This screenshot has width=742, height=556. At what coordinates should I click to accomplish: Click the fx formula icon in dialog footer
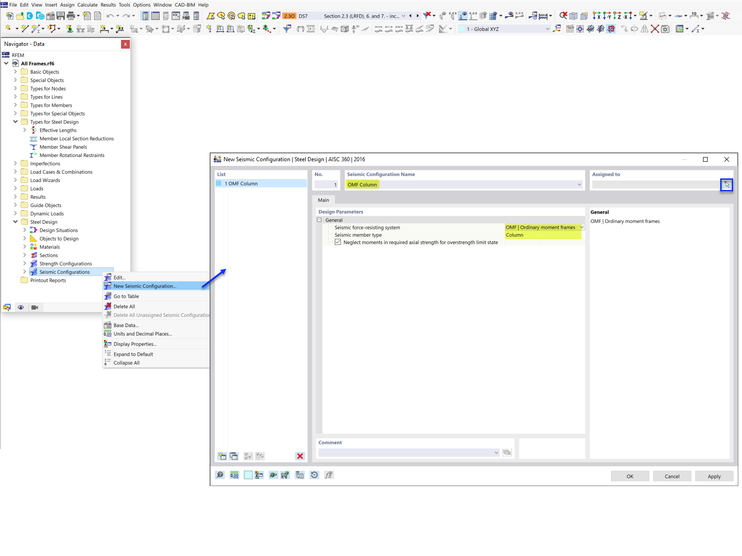[329, 475]
